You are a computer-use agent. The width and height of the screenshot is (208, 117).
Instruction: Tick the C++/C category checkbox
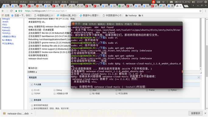point(32,90)
